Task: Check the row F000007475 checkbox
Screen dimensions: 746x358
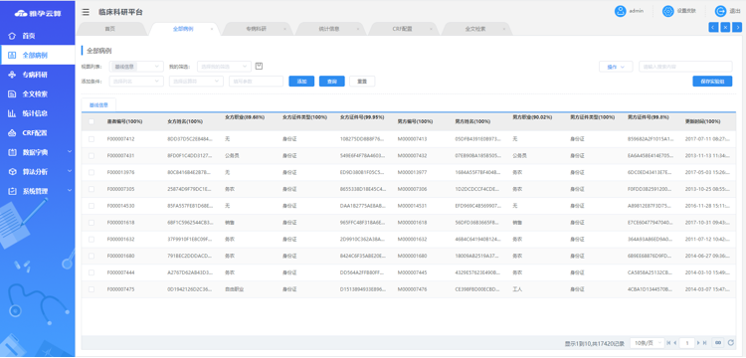Action: [92, 289]
